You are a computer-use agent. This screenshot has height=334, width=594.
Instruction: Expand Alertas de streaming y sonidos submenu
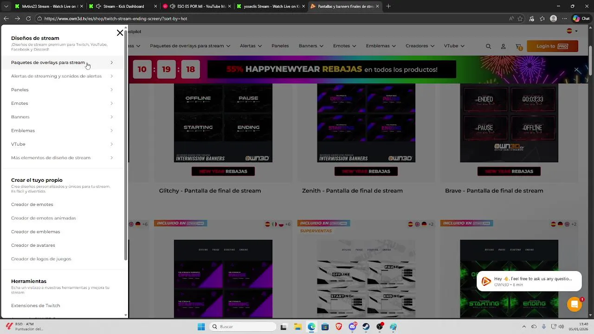point(62,76)
